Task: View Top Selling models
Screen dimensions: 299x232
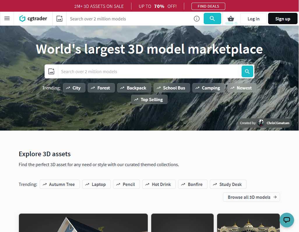Action: [x=149, y=99]
